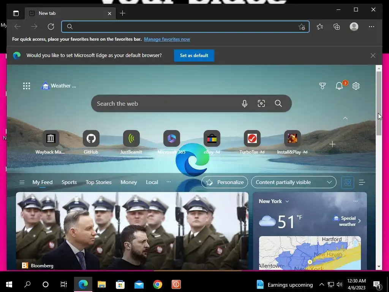
Task: Select the Local feed tab
Action: [152, 182]
